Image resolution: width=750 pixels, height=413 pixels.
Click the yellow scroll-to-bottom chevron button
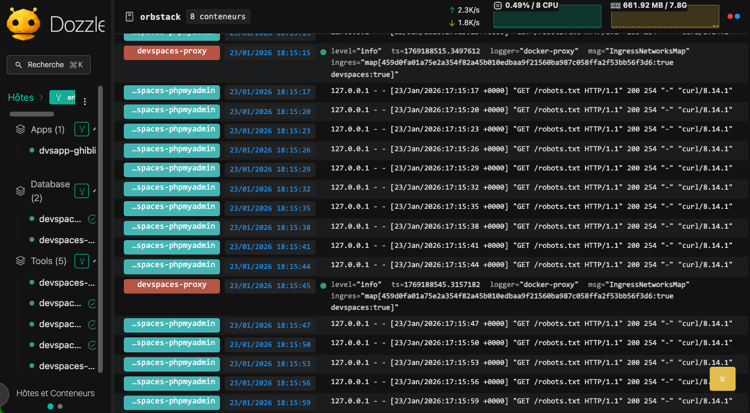click(722, 379)
